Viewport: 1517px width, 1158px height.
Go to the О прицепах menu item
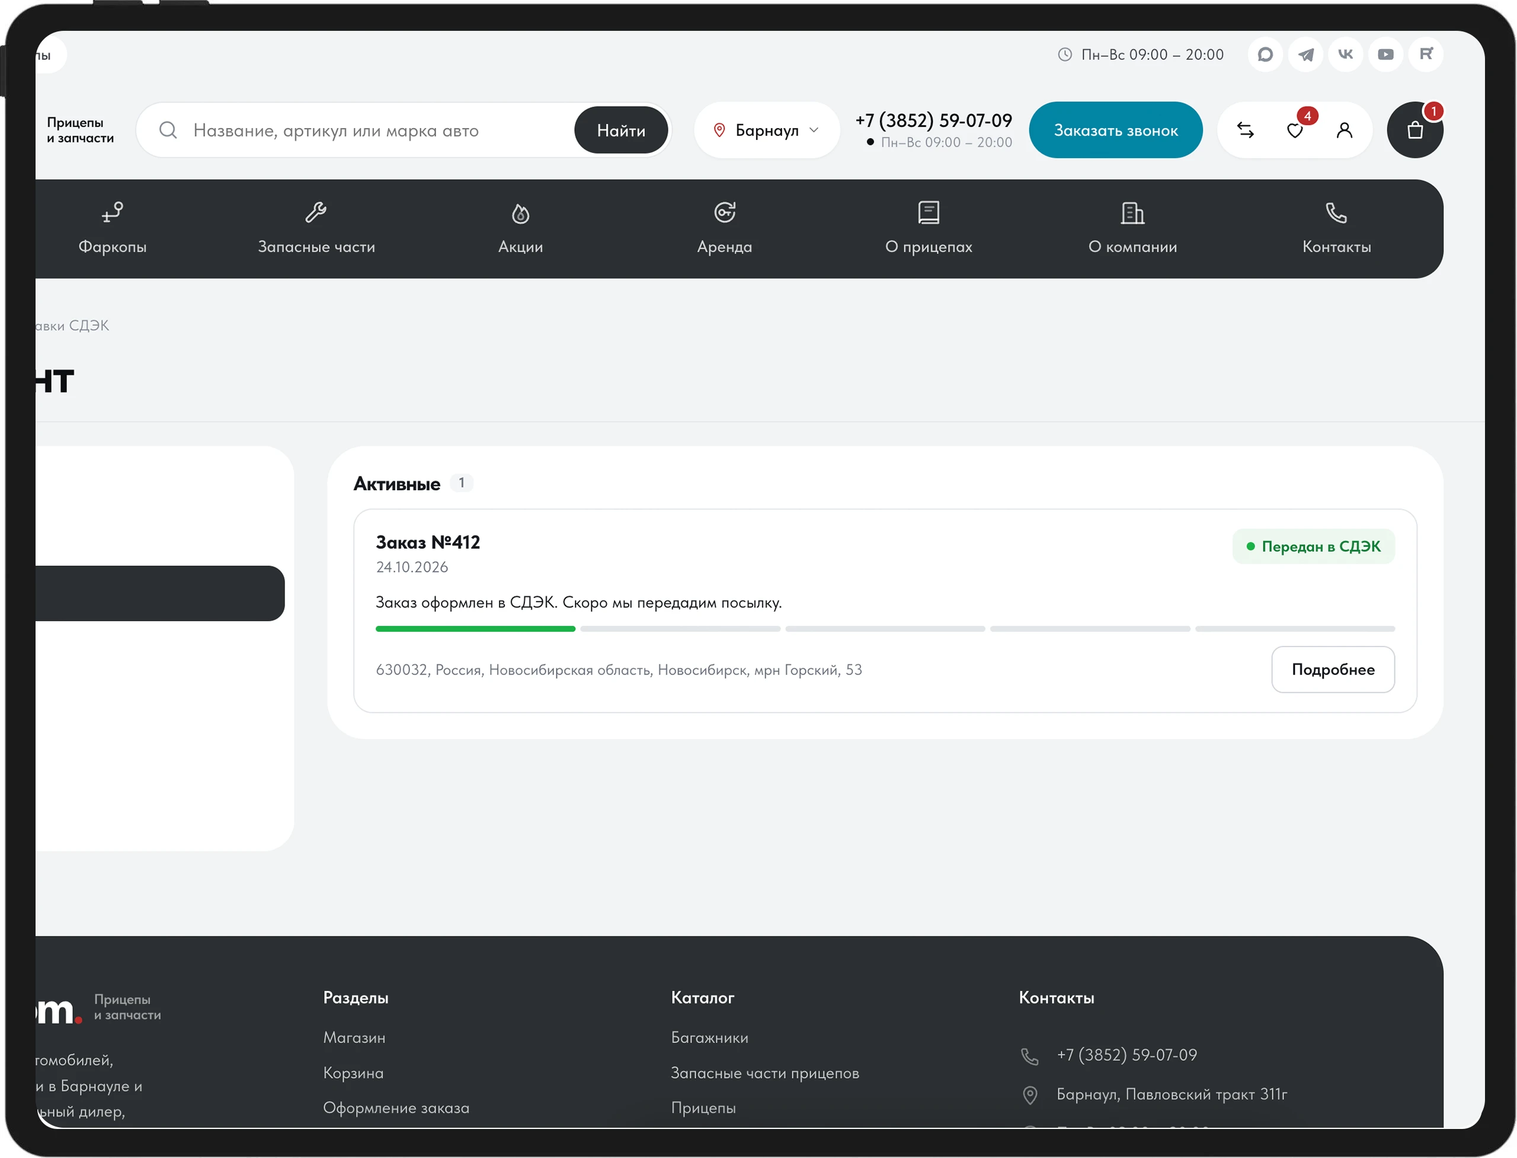pos(929,229)
